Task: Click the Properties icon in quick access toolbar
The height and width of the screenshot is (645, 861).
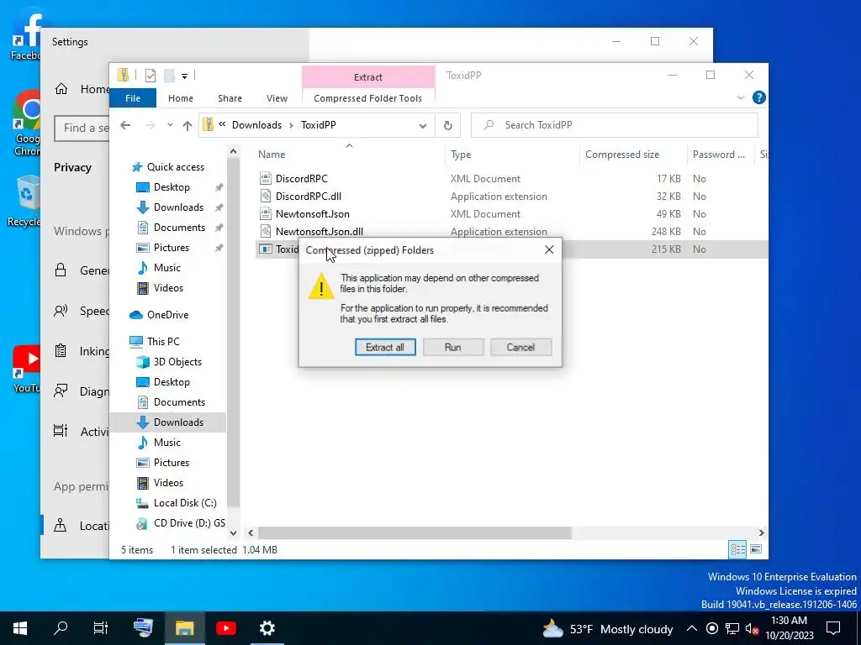Action: tap(151, 75)
